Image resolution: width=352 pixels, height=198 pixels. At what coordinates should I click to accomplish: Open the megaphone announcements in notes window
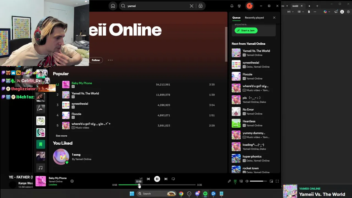pos(336,12)
